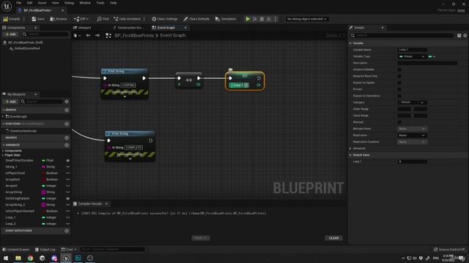Viewport: 469px width, 263px height.
Task: Click the graph icon before BP_FirstBluePrints breadcrumb
Action: 108,36
